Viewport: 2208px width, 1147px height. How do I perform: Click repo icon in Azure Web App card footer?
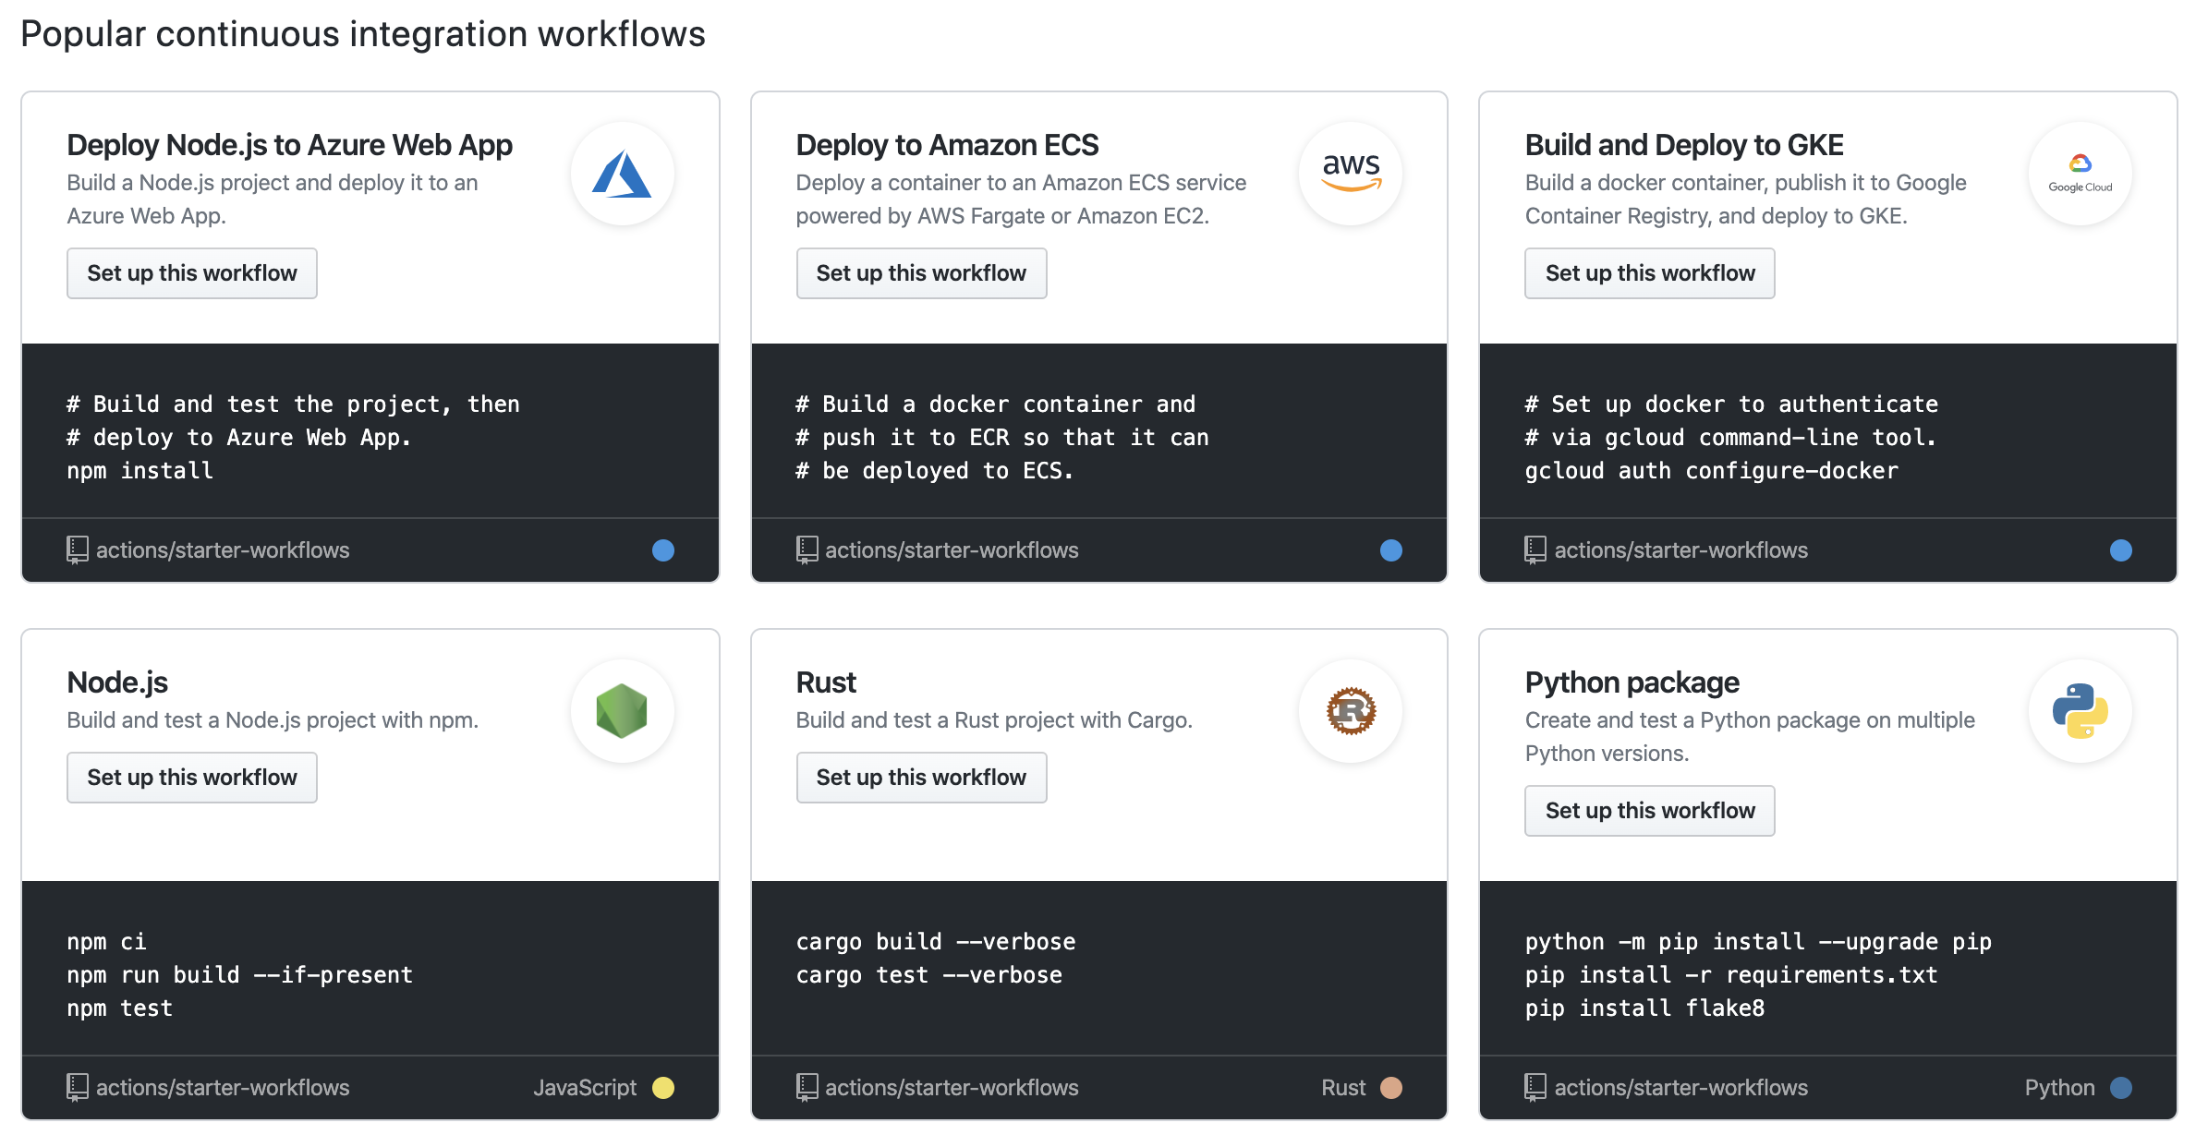coord(78,550)
